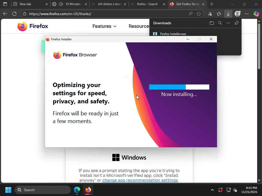
Task: Open the muted volume tray icon
Action: (x=235, y=190)
